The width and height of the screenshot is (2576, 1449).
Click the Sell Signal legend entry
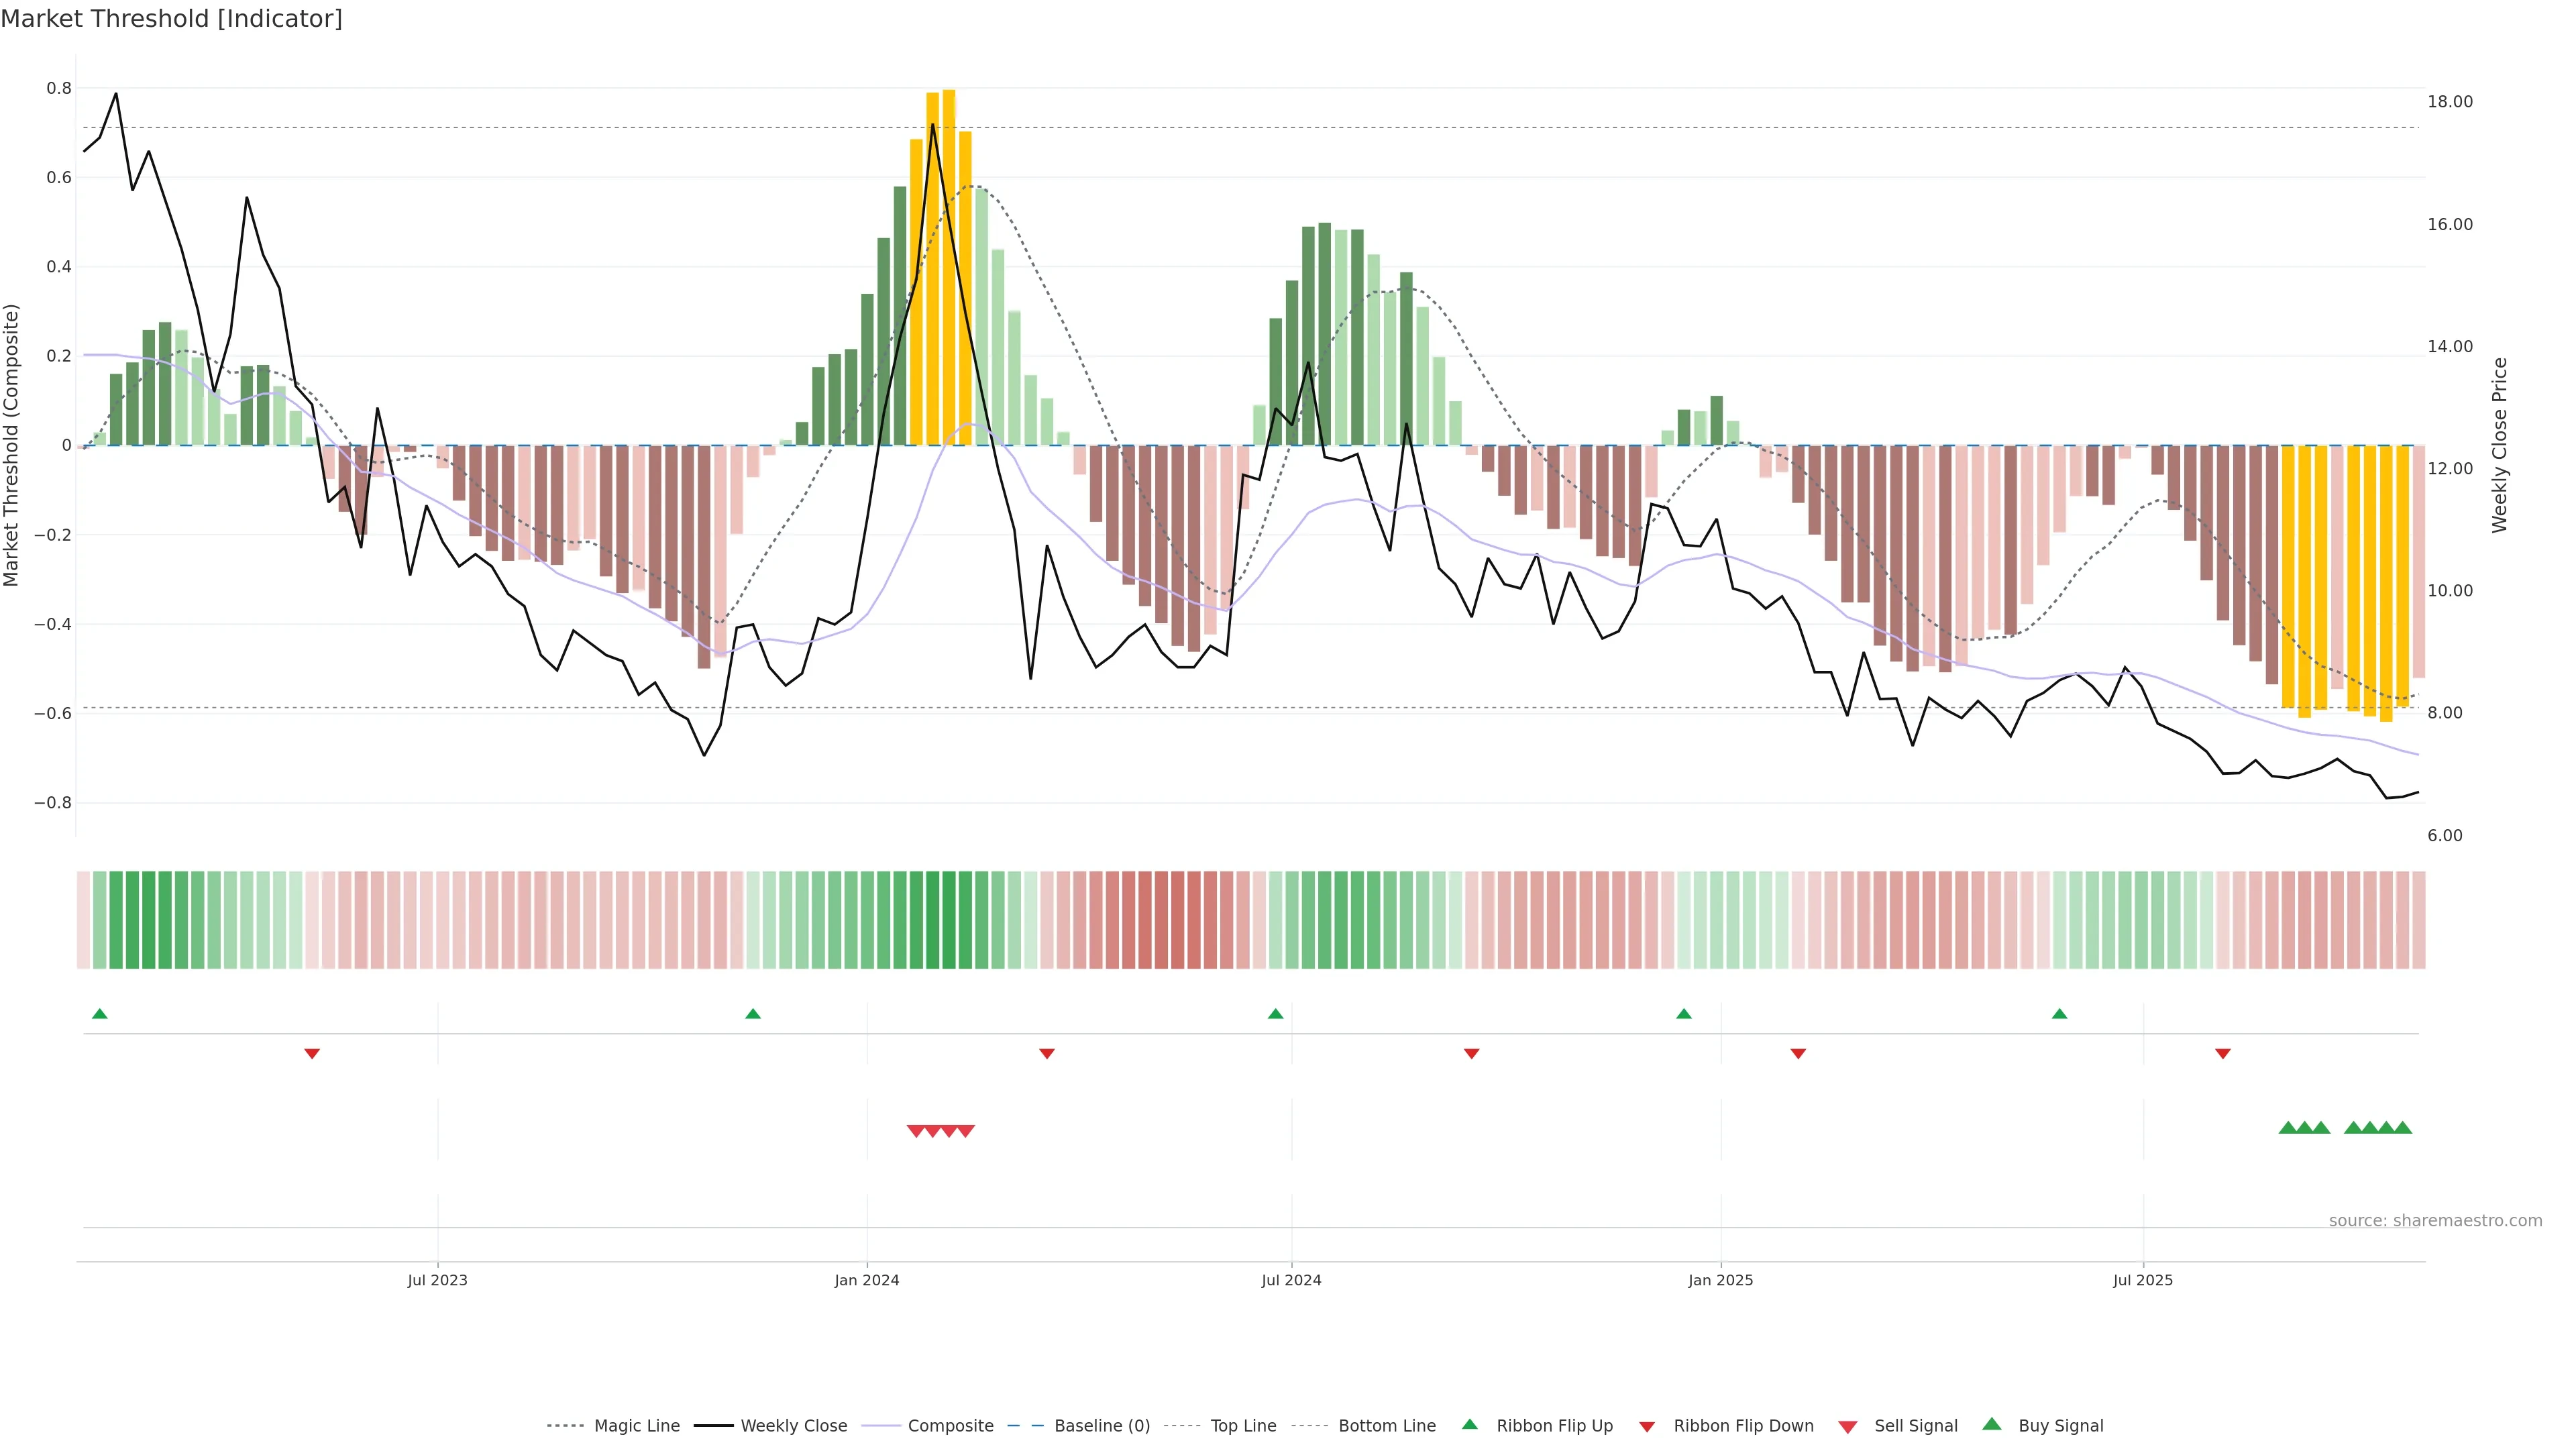click(1915, 1426)
